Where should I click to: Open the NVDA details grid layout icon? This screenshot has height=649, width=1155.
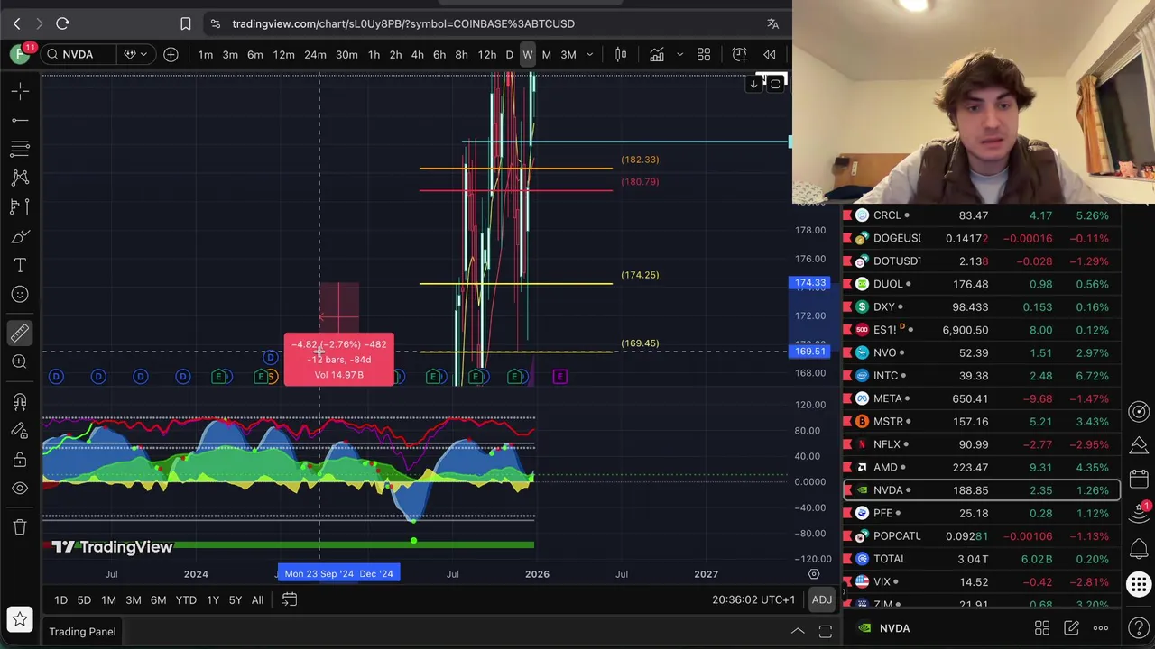(x=1042, y=628)
